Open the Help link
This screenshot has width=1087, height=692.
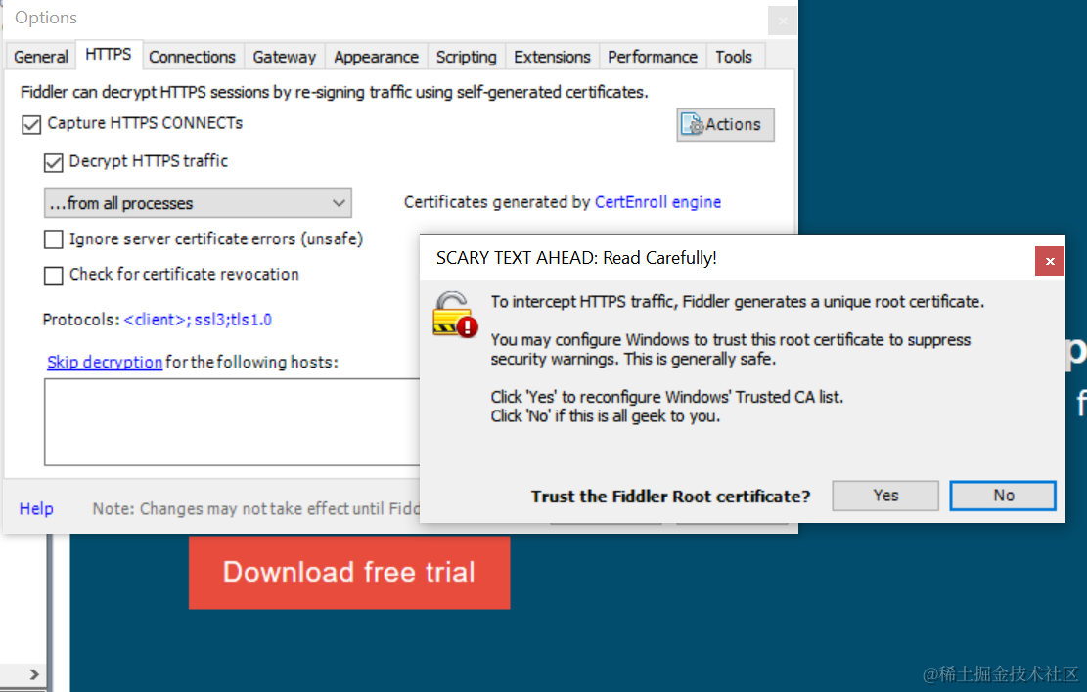point(36,509)
